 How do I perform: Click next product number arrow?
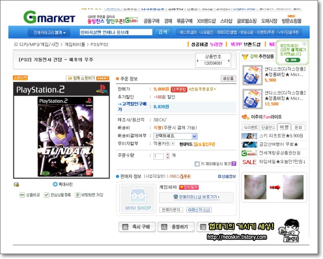(229, 61)
